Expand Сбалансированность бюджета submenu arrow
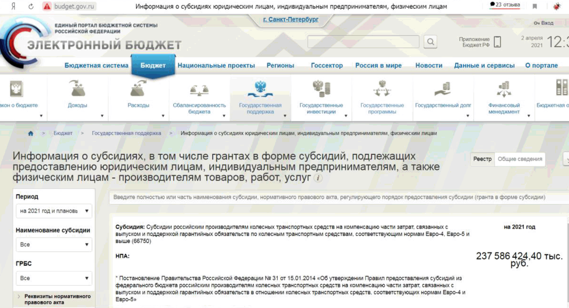This screenshot has height=308, width=569. [224, 116]
